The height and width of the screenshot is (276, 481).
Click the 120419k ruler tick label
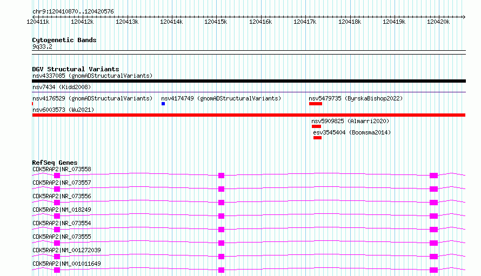[x=394, y=22]
